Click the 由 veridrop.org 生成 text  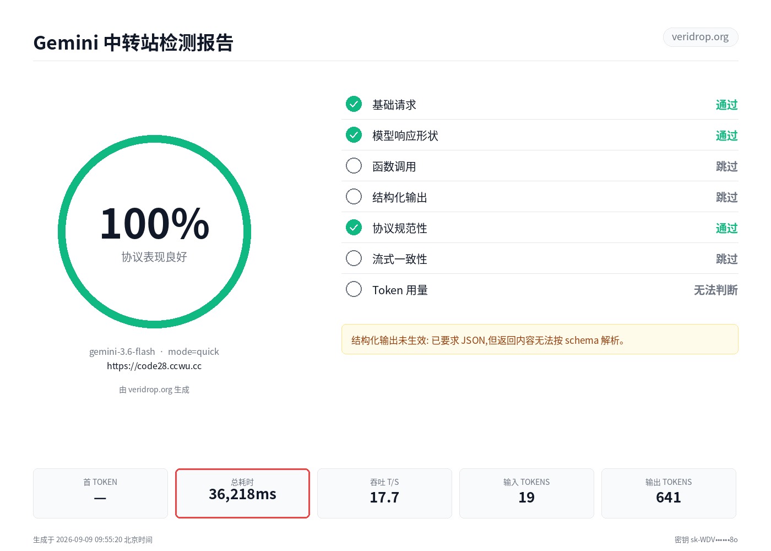(154, 390)
